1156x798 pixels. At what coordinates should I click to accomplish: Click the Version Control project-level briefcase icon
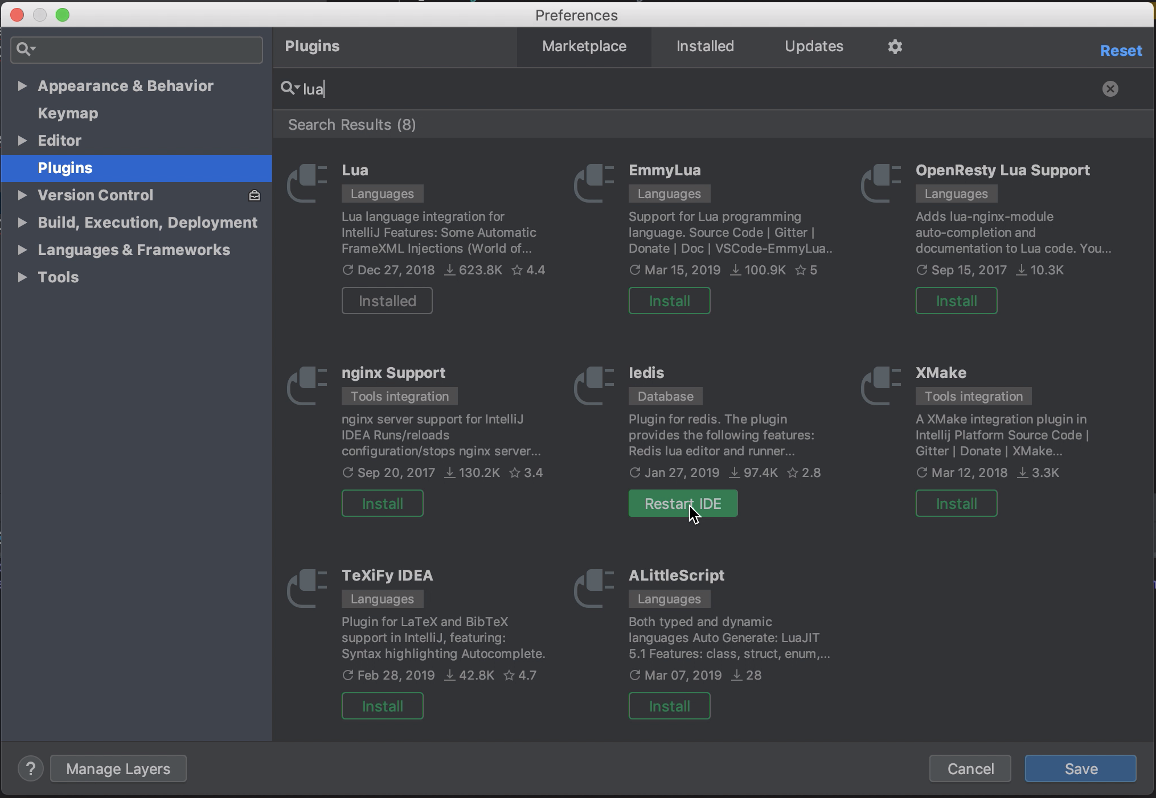[255, 195]
